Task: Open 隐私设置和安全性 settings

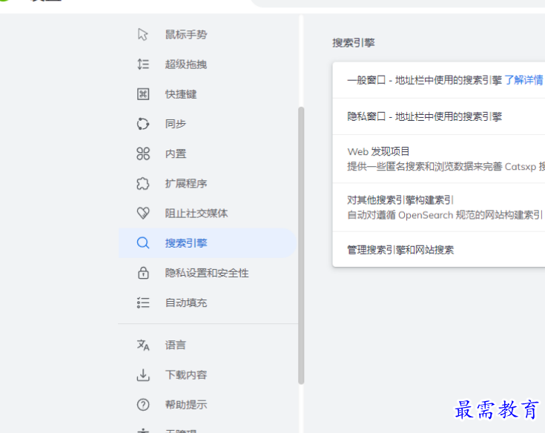Action: point(207,273)
